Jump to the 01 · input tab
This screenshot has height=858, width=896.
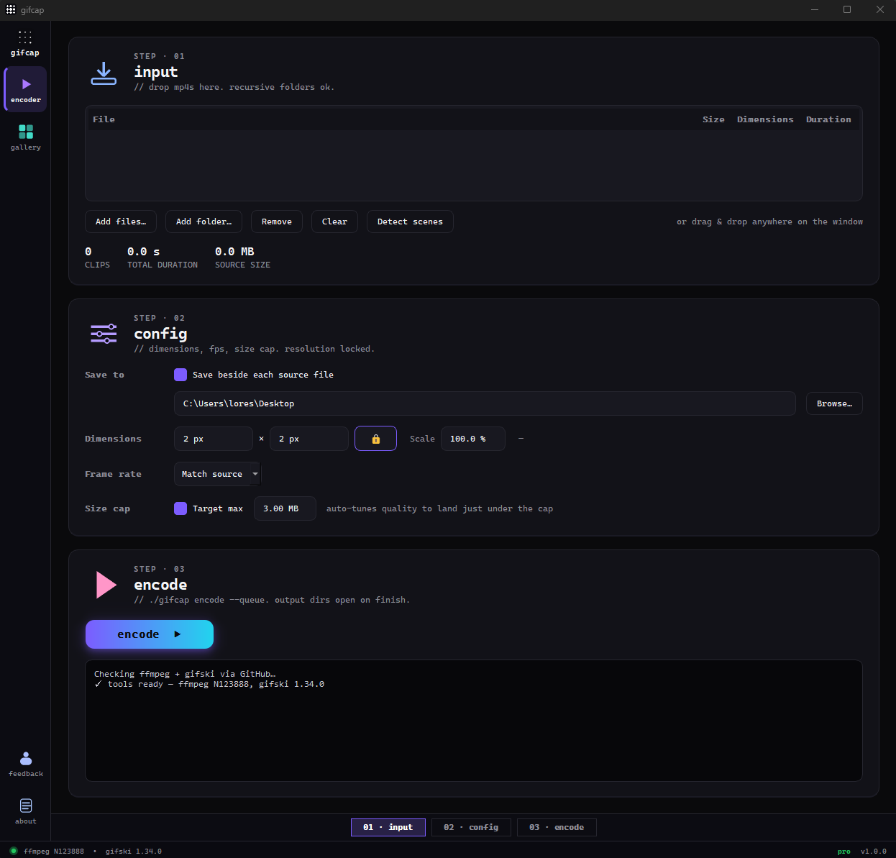point(388,827)
